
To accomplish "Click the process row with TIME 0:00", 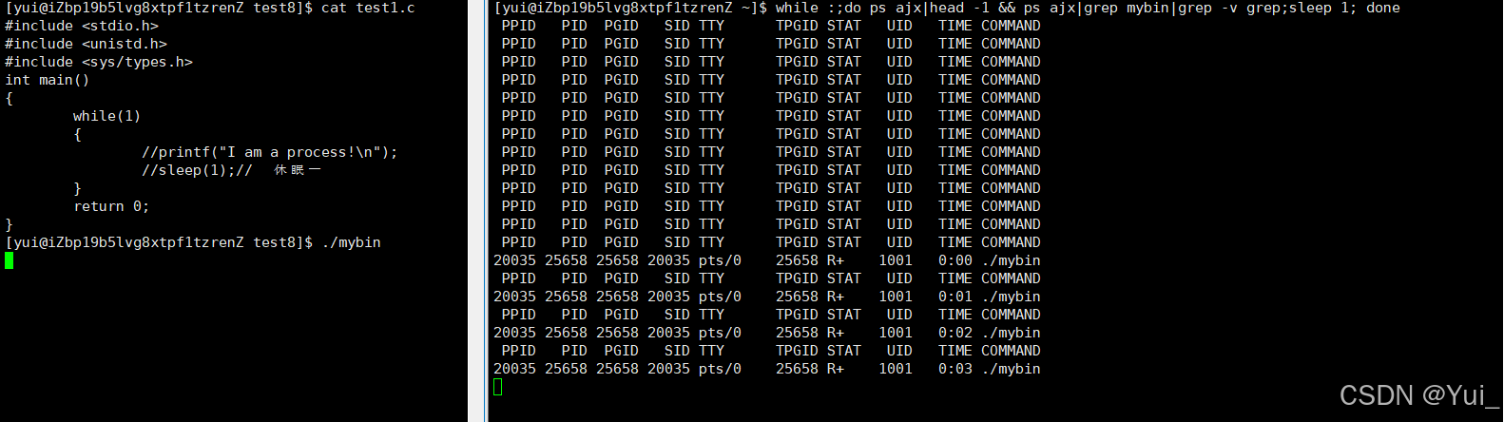I will (x=767, y=260).
